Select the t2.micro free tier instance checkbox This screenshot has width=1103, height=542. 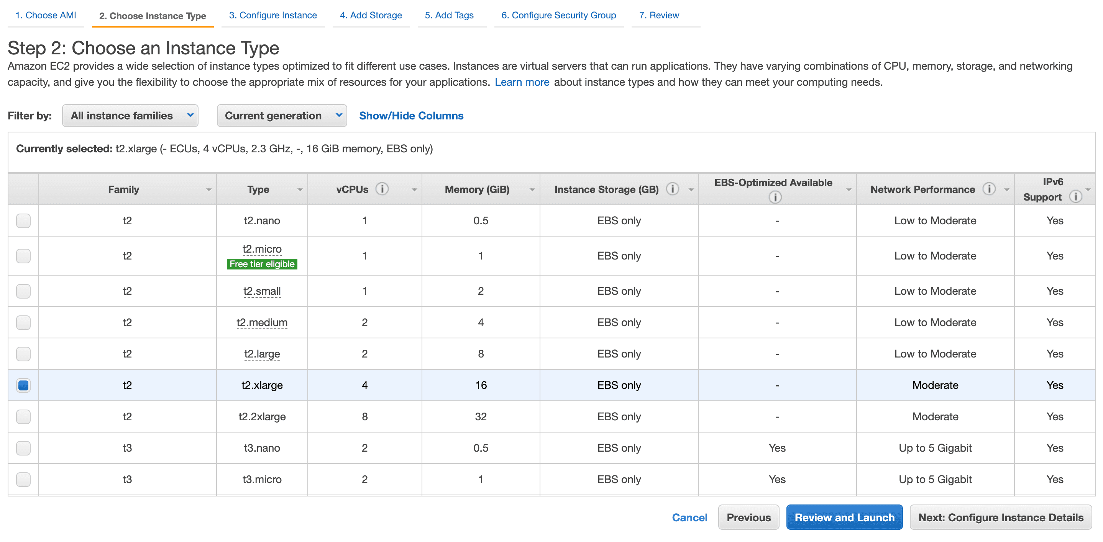click(23, 256)
